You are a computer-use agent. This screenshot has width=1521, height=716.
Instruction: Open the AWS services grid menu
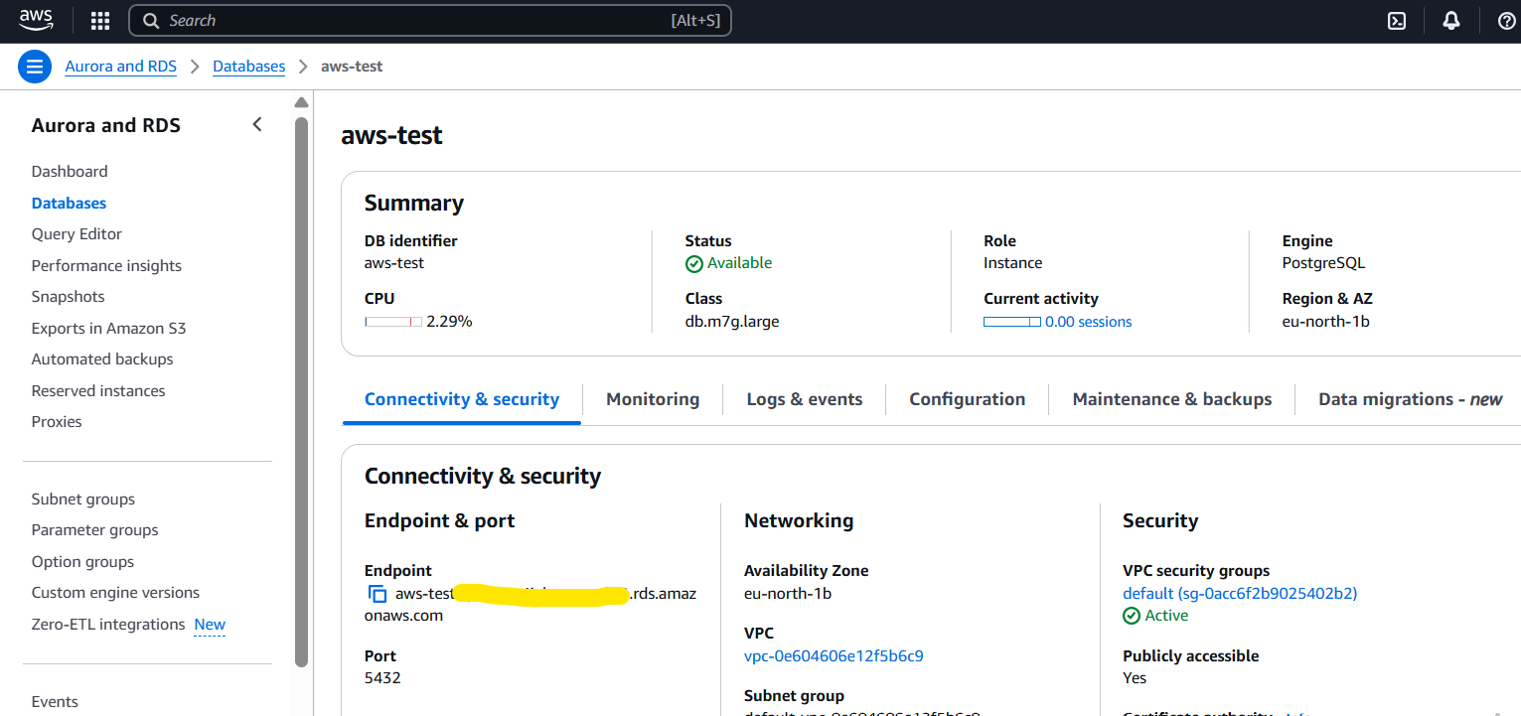100,21
